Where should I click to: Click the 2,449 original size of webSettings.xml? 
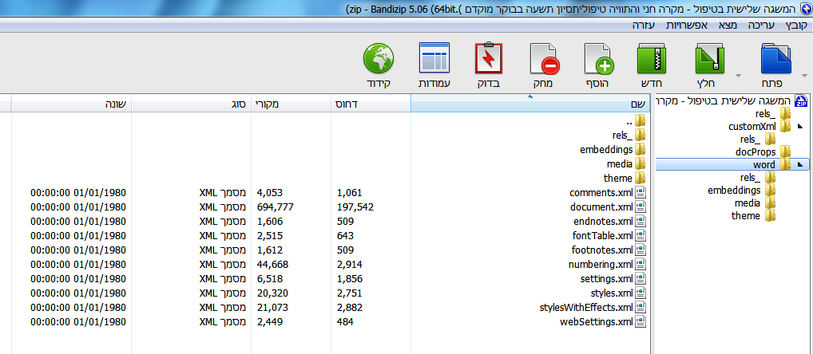(270, 322)
